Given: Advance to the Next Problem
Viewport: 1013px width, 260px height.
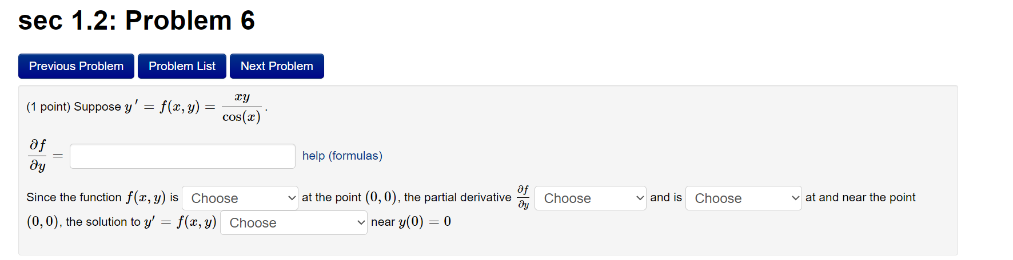Looking at the screenshot, I should pos(277,66).
